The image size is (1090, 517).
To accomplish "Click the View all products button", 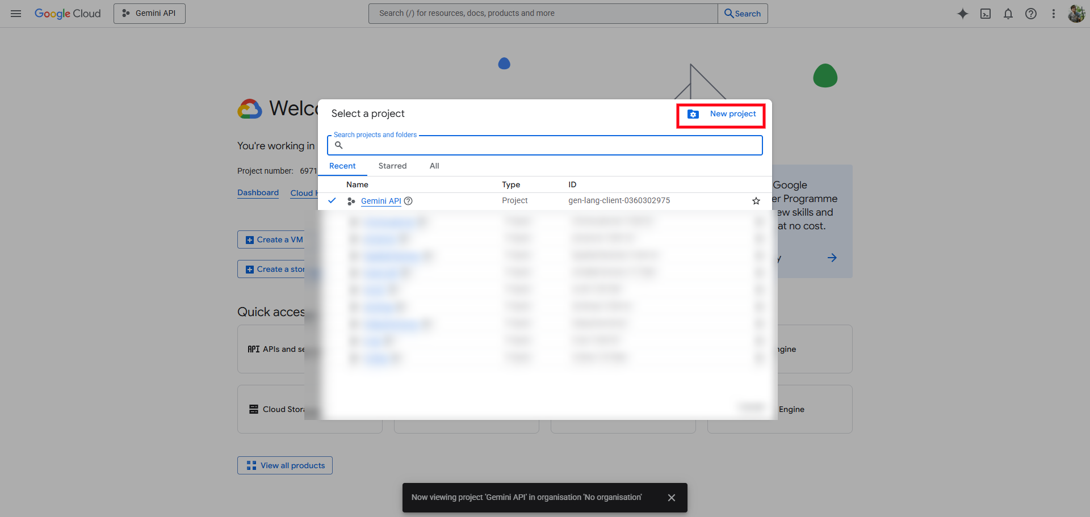I will coord(285,465).
